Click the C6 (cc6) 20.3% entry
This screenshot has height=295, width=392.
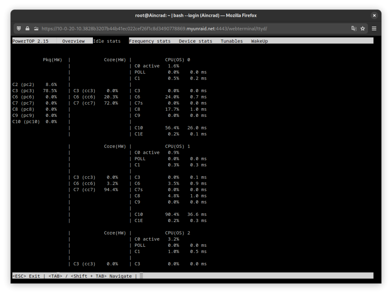[x=96, y=97]
